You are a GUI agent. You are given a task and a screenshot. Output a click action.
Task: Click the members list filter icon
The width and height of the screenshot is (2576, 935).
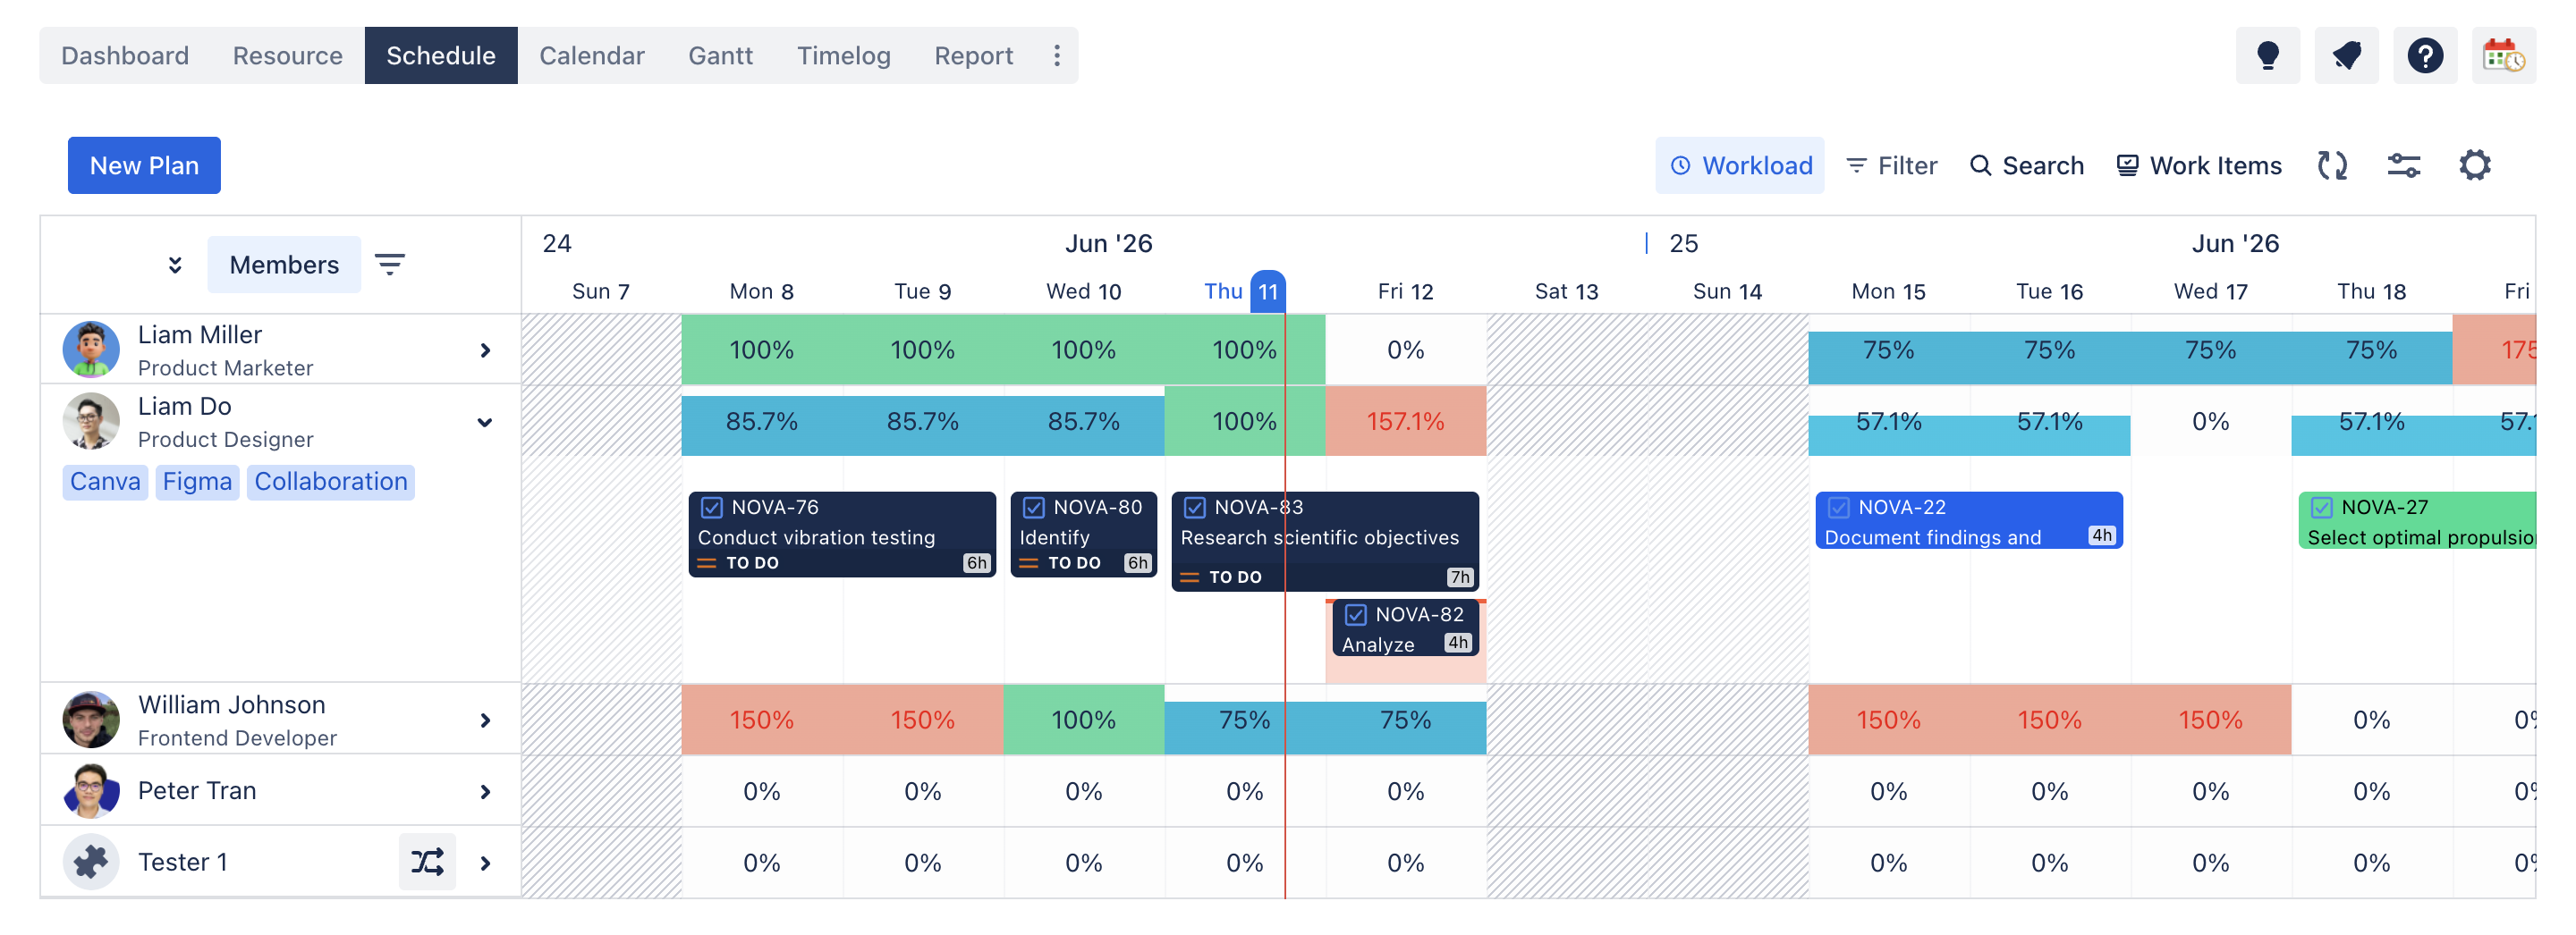click(389, 265)
